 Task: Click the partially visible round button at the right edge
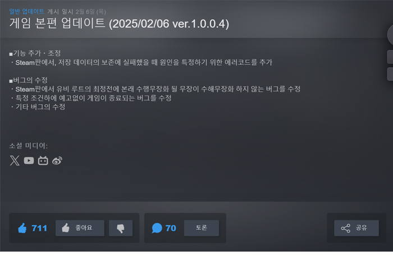point(390,35)
